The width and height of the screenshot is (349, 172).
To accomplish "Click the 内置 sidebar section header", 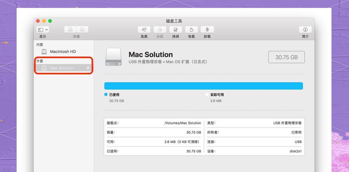I will (40, 45).
